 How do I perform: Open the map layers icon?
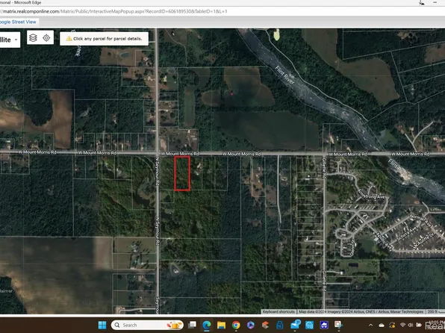[33, 38]
